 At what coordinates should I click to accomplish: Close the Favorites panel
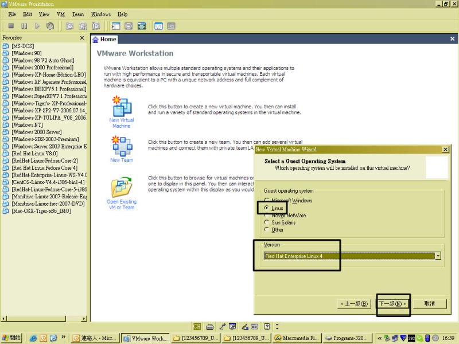(82, 38)
